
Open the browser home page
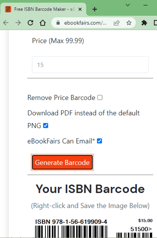[43, 23]
